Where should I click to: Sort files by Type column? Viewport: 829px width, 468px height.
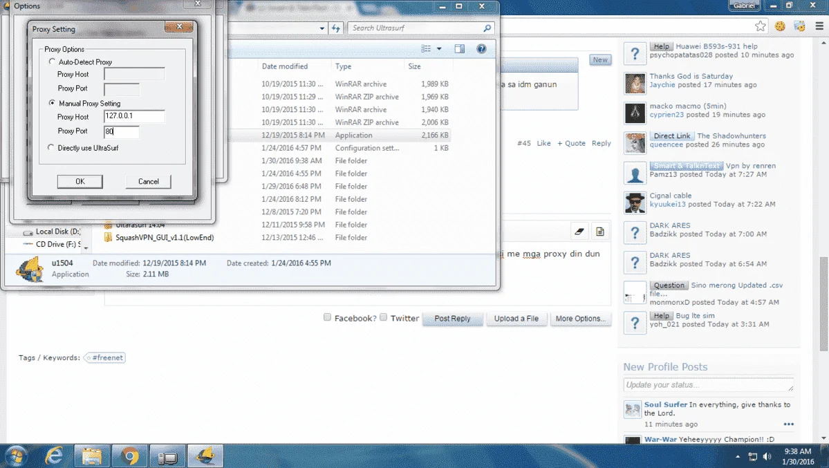(343, 66)
